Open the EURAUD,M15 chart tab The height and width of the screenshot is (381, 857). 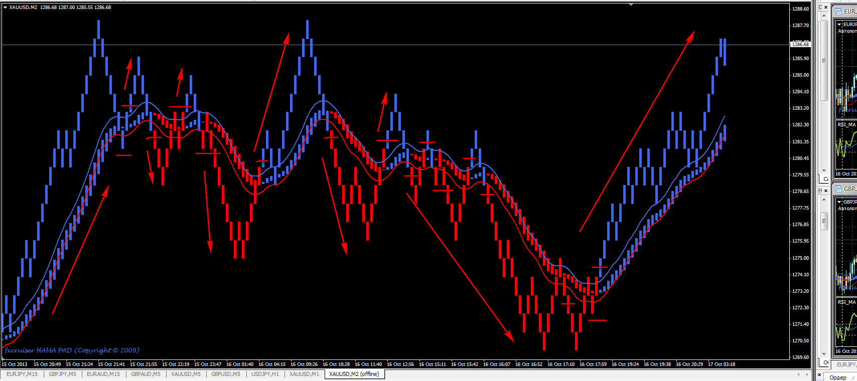pos(103,374)
